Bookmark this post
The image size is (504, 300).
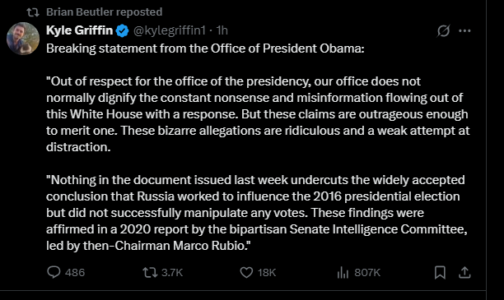(440, 273)
